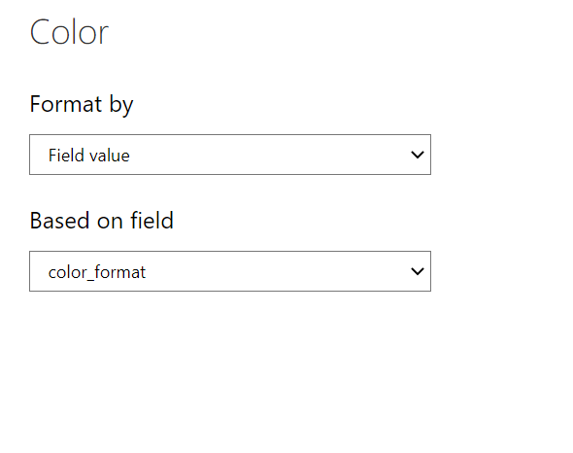Click the chevron arrow of the color_format box
Image resolution: width=573 pixels, height=453 pixels.
(x=418, y=271)
